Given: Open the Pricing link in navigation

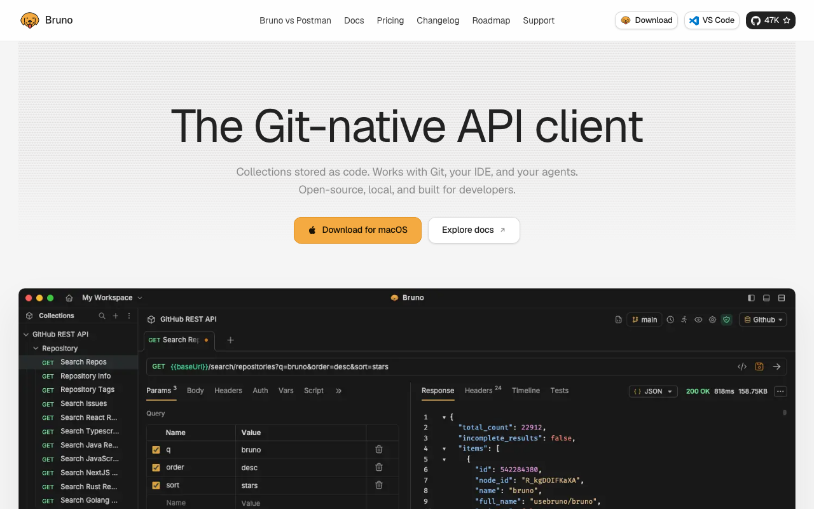Looking at the screenshot, I should point(390,20).
